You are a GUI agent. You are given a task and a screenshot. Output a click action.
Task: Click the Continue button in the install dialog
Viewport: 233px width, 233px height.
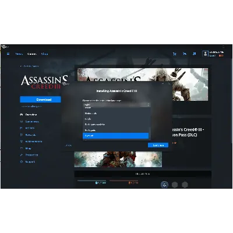[x=158, y=145]
